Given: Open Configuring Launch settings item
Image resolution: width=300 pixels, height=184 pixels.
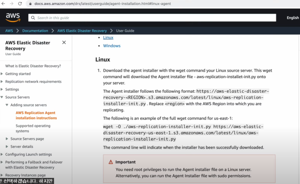Looking at the screenshot, I should [x=28, y=155].
